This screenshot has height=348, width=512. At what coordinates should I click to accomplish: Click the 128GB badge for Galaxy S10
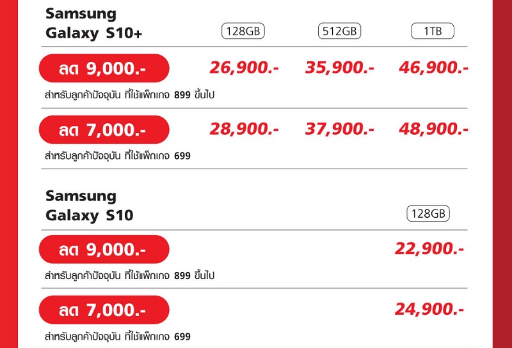428,213
